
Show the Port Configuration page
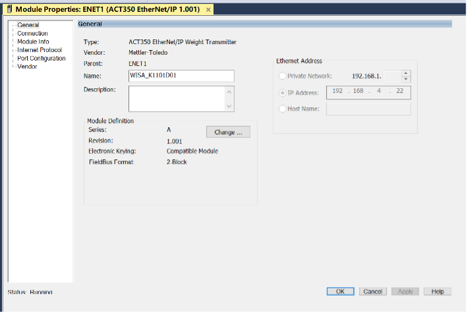pos(41,59)
